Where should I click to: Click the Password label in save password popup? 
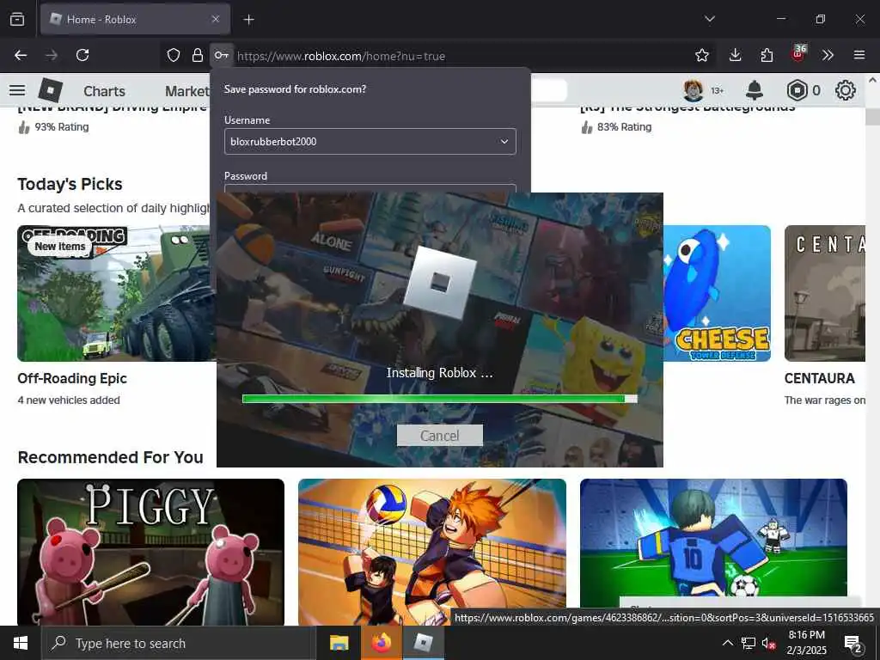point(246,176)
